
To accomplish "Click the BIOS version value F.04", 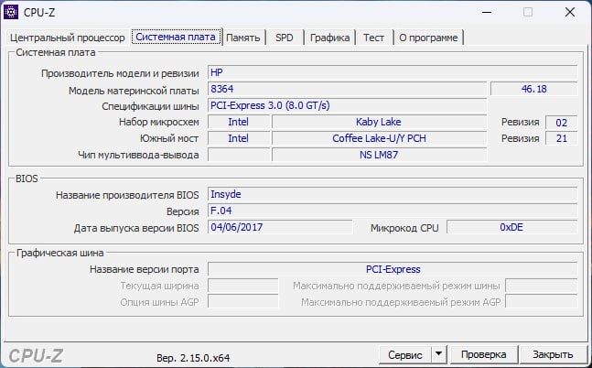I will [393, 211].
